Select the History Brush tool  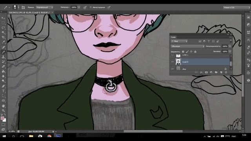coord(3,62)
